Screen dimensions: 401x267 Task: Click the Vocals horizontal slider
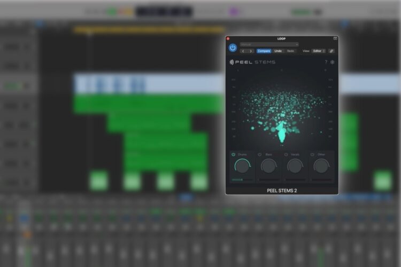[x=295, y=180]
